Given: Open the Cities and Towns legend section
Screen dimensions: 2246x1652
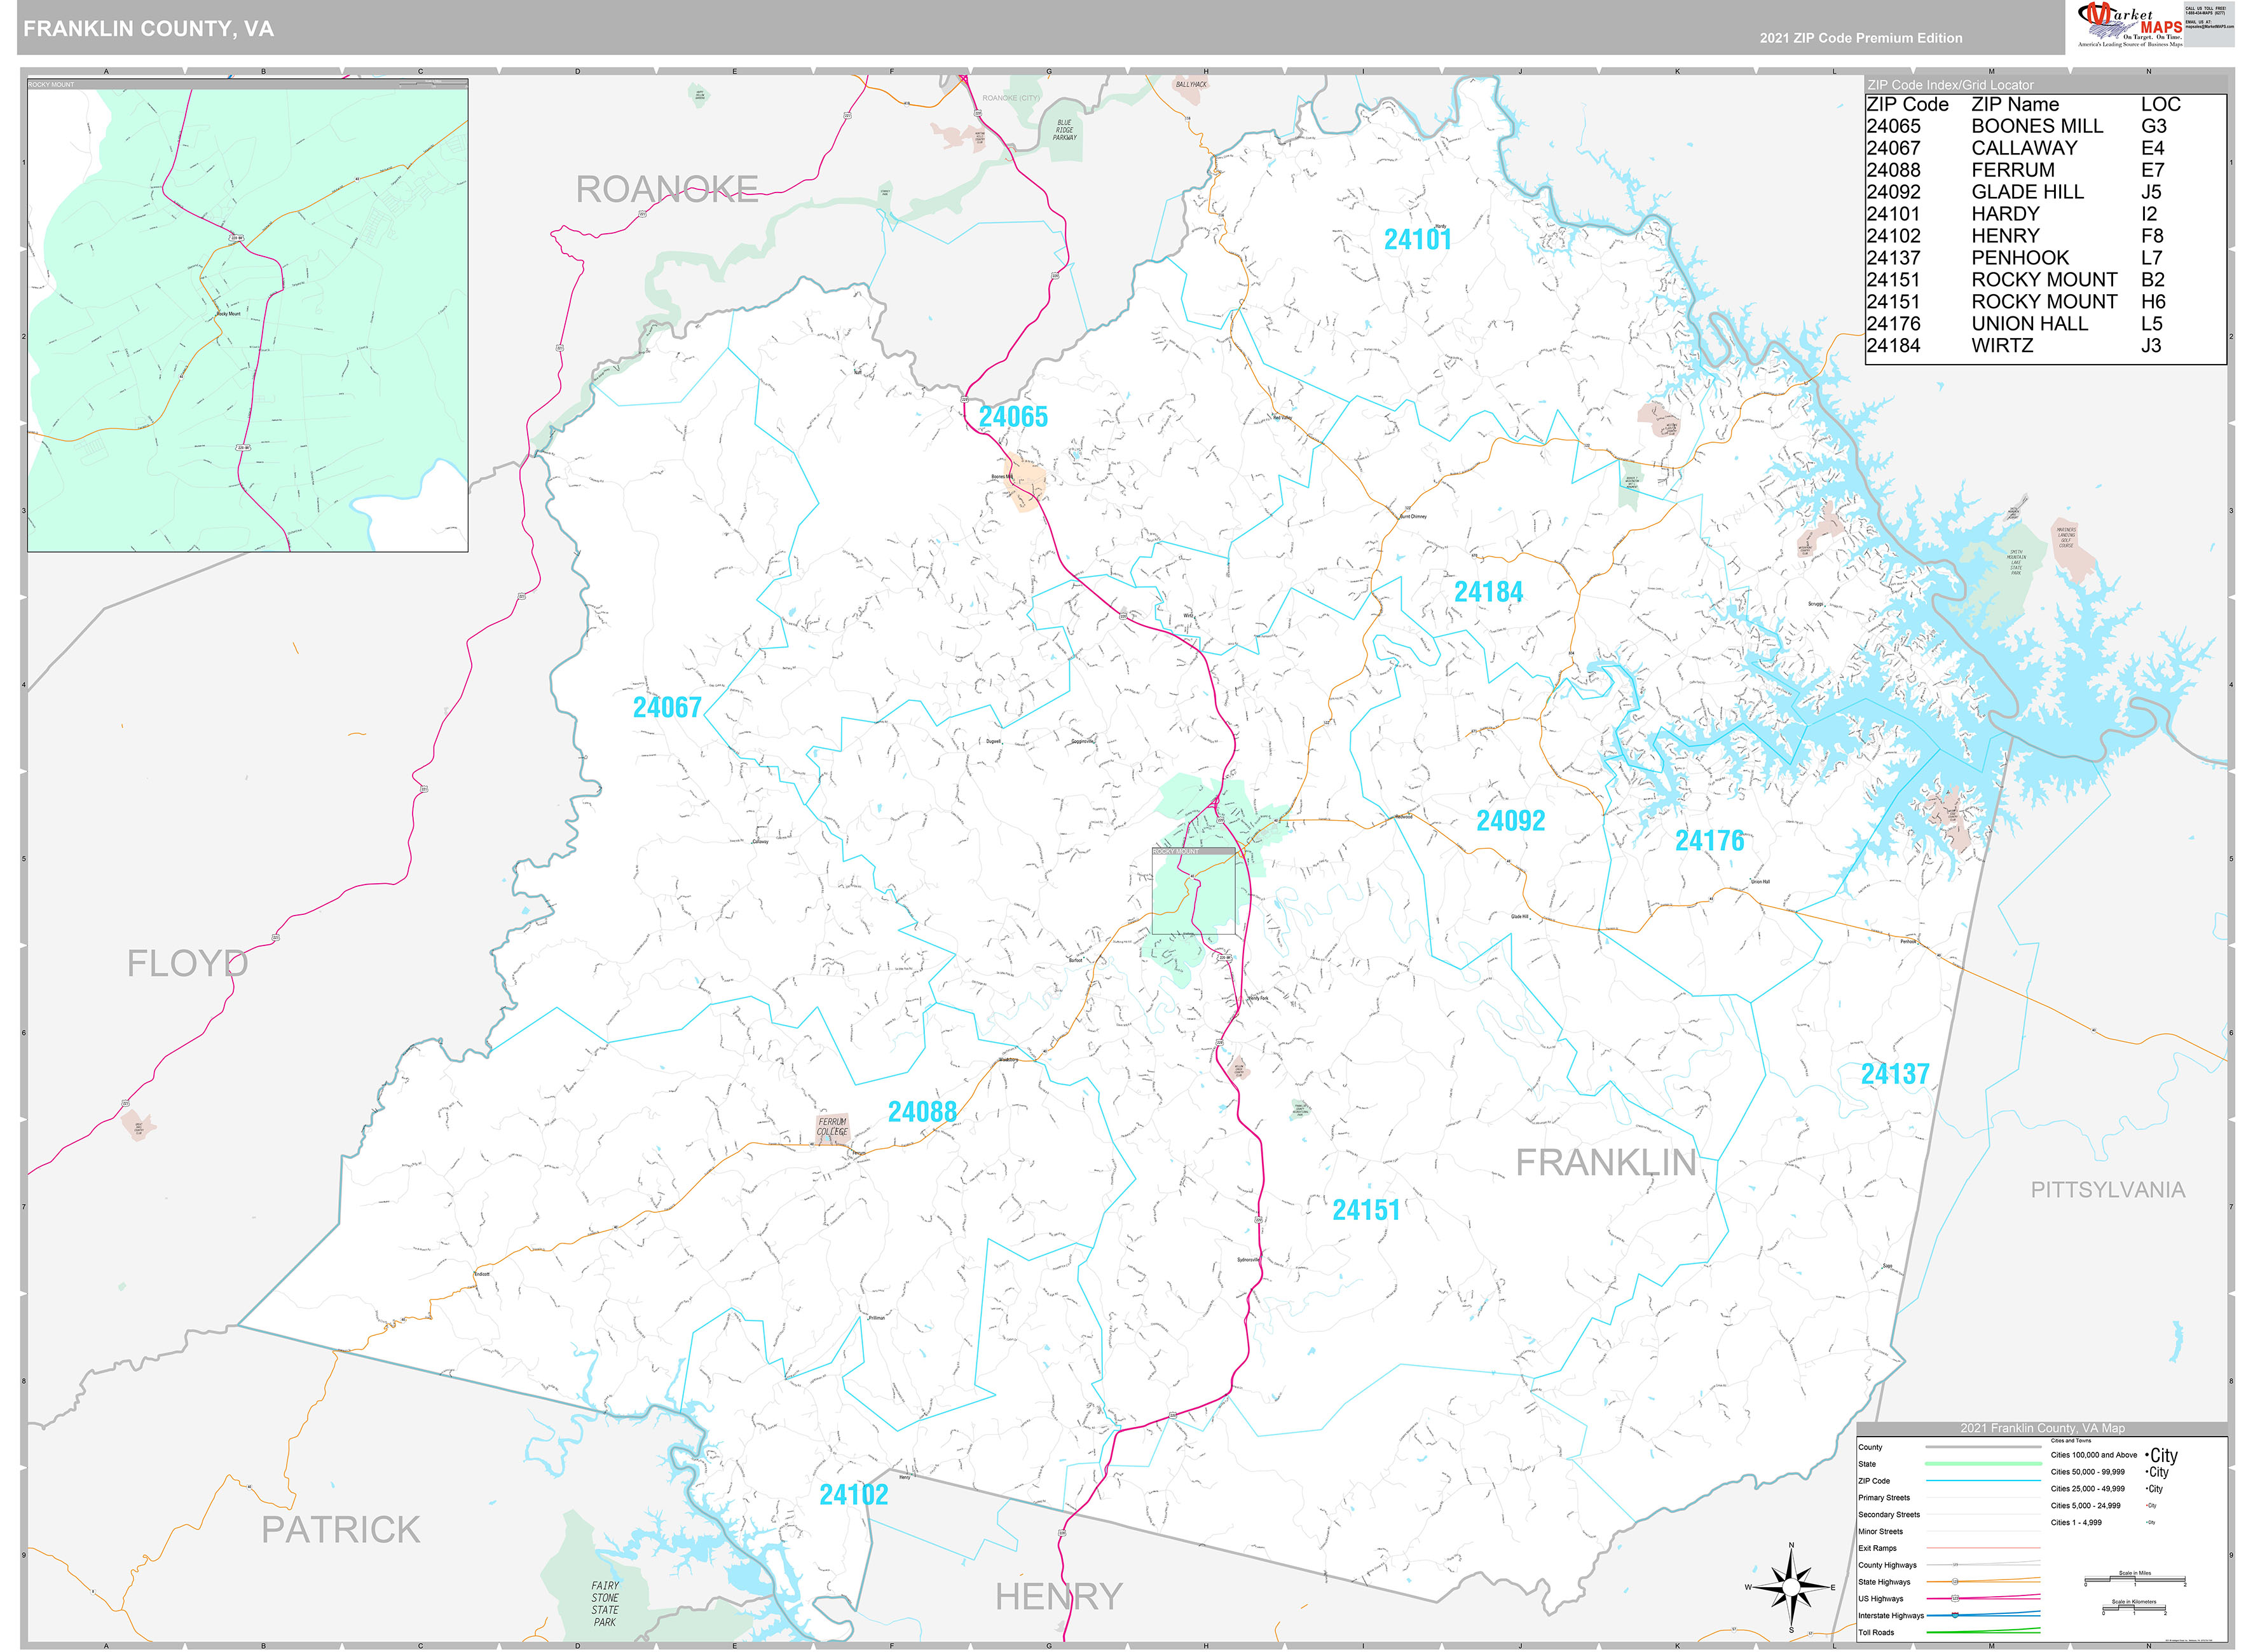Looking at the screenshot, I should coord(2071,1441).
